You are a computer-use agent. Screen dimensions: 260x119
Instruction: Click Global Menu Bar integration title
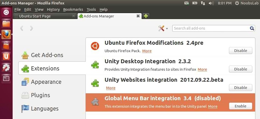click(x=143, y=98)
